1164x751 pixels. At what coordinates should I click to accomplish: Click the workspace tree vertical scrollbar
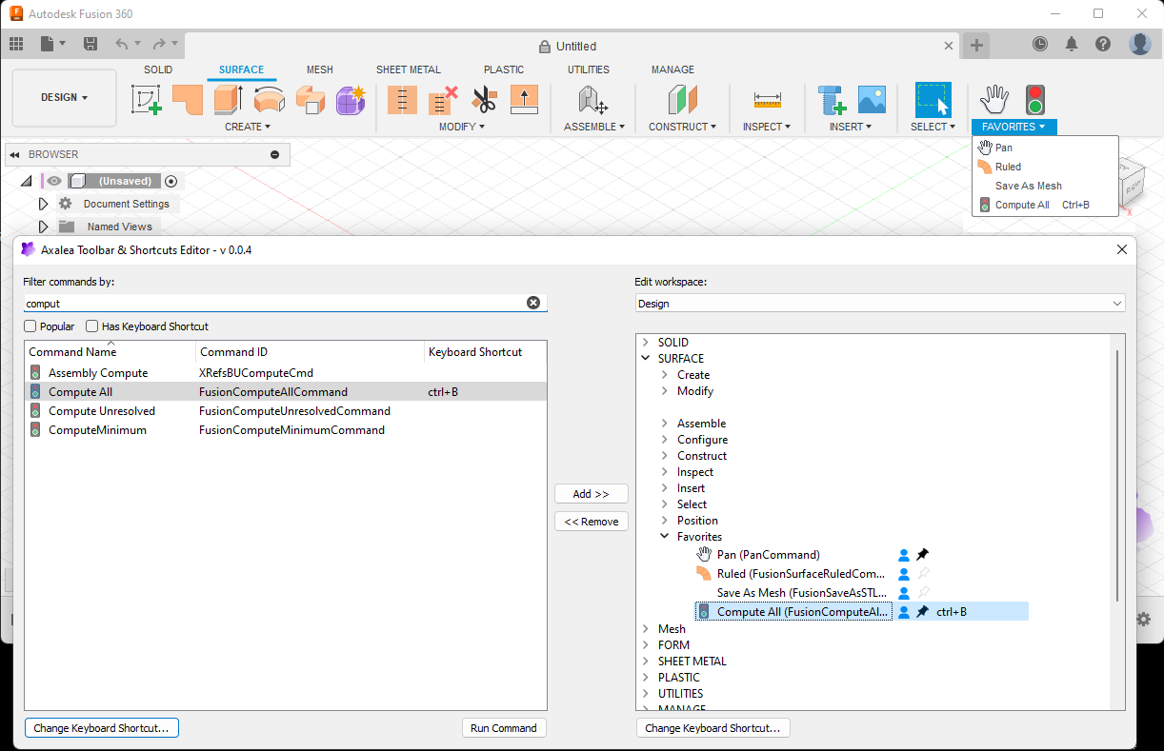coord(1116,476)
